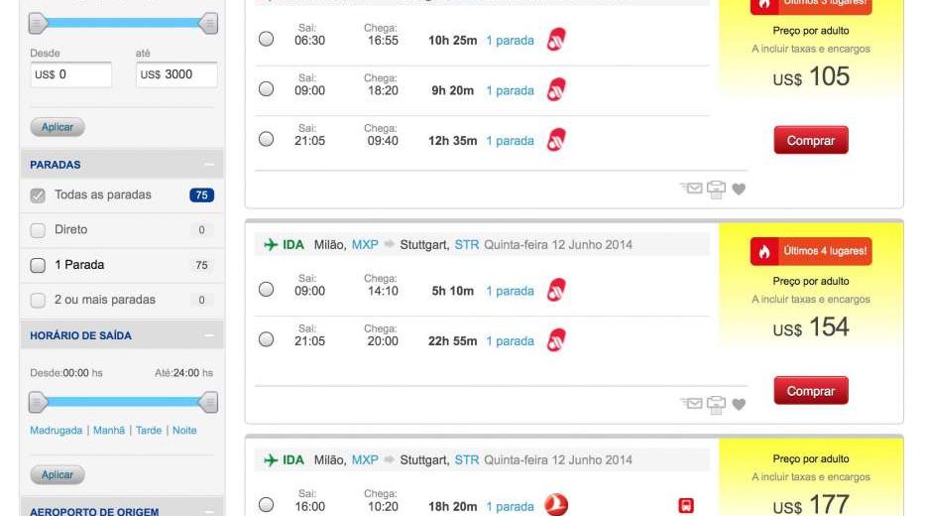Check the '1 Parada' filter
Screen dimensions: 925x516
coord(39,265)
